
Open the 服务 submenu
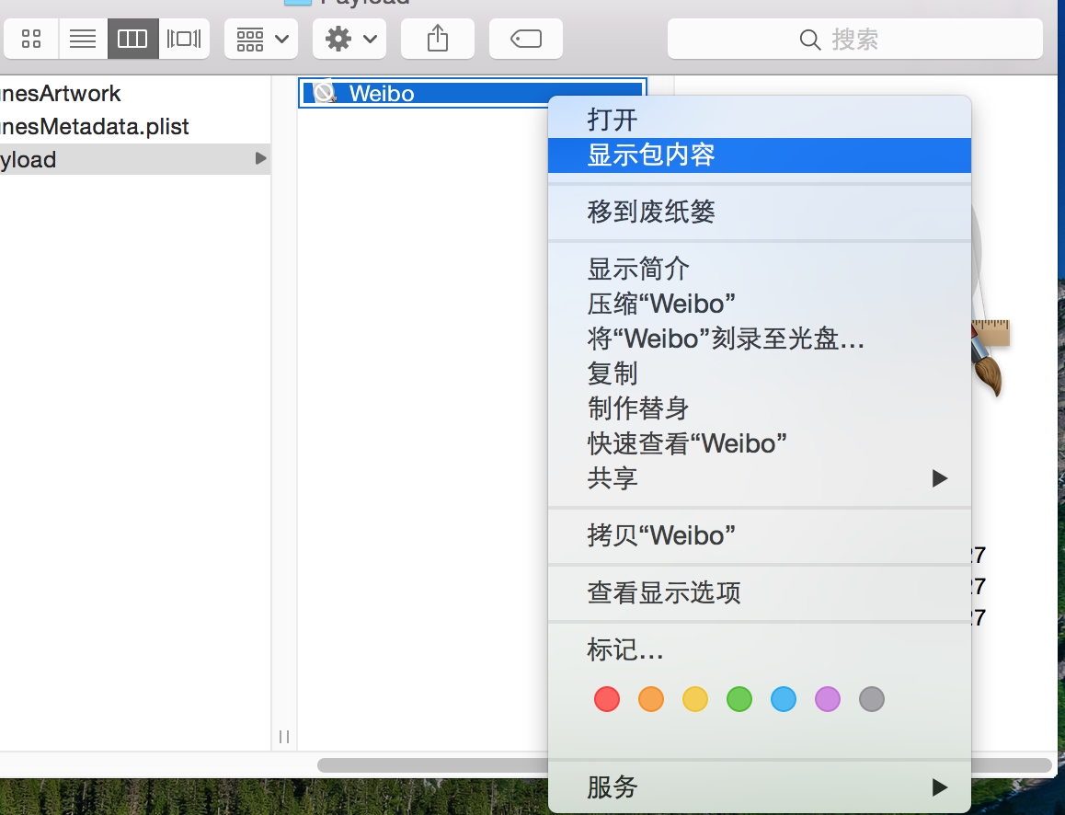click(x=760, y=787)
